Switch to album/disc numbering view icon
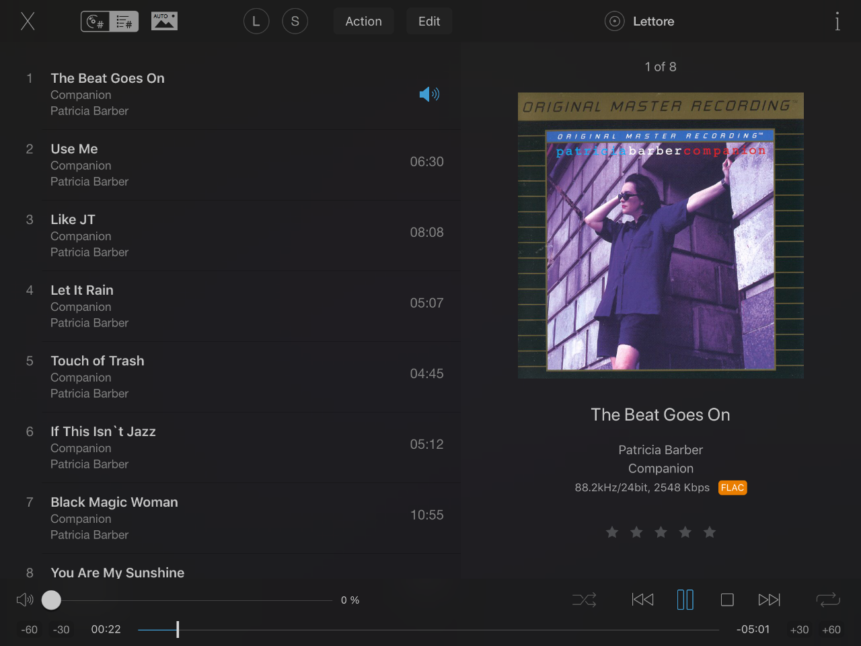 (x=96, y=22)
